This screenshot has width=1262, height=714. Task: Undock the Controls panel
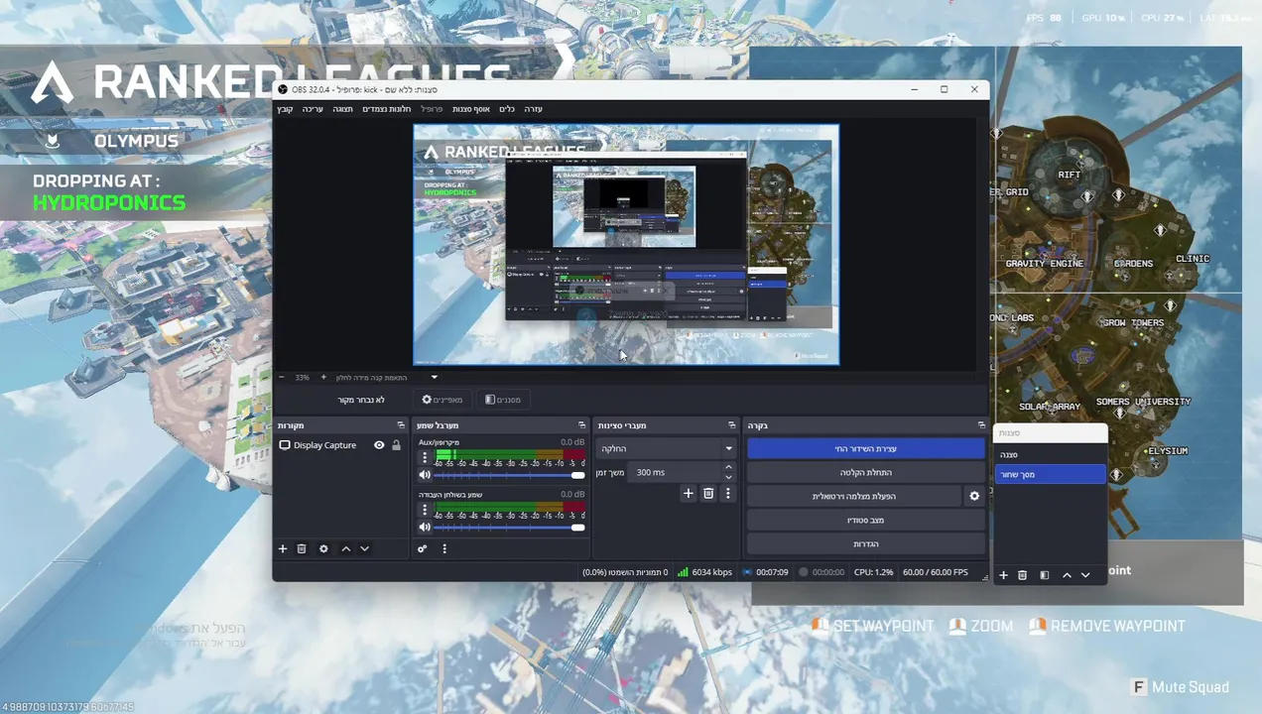[x=980, y=425]
